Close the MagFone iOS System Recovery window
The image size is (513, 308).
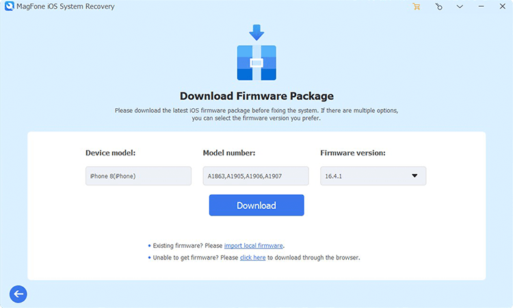502,7
